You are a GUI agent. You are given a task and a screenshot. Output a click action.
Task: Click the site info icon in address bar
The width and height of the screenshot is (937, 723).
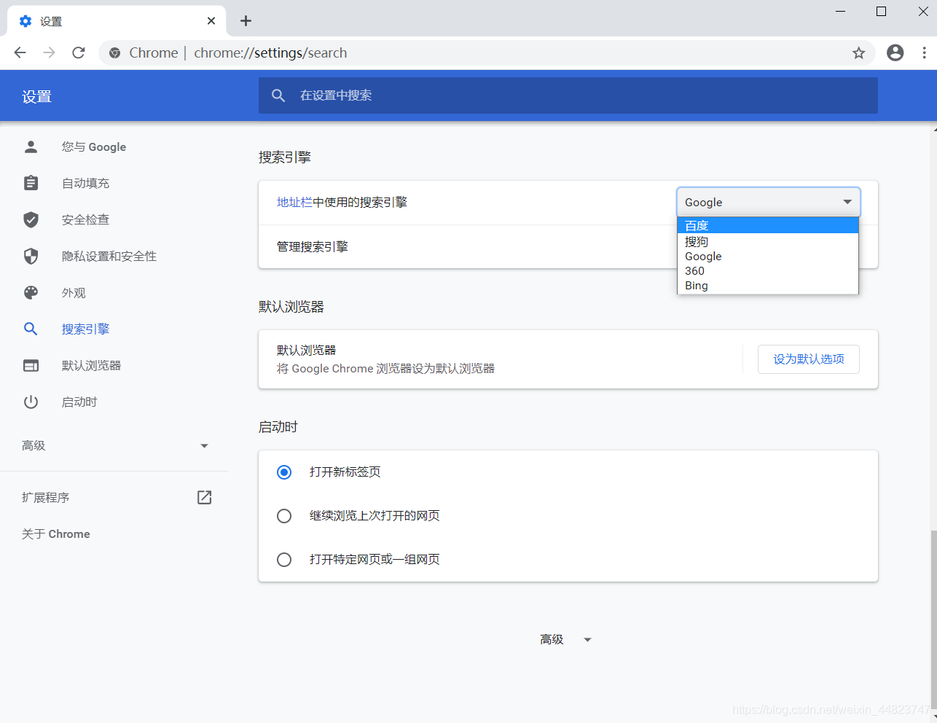tap(114, 52)
